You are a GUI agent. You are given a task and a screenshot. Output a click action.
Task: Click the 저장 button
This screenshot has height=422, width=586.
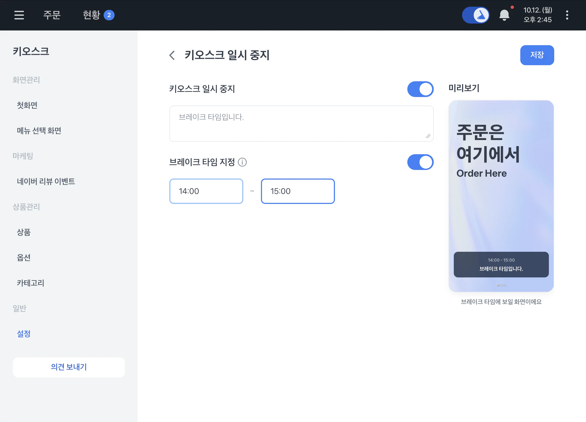[537, 55]
